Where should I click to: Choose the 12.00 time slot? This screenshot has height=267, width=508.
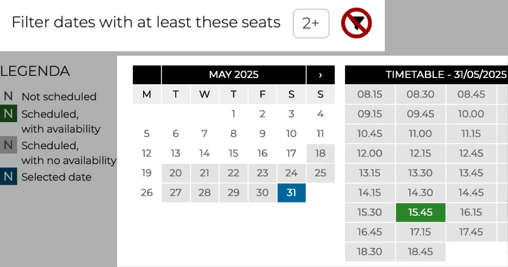[370, 153]
